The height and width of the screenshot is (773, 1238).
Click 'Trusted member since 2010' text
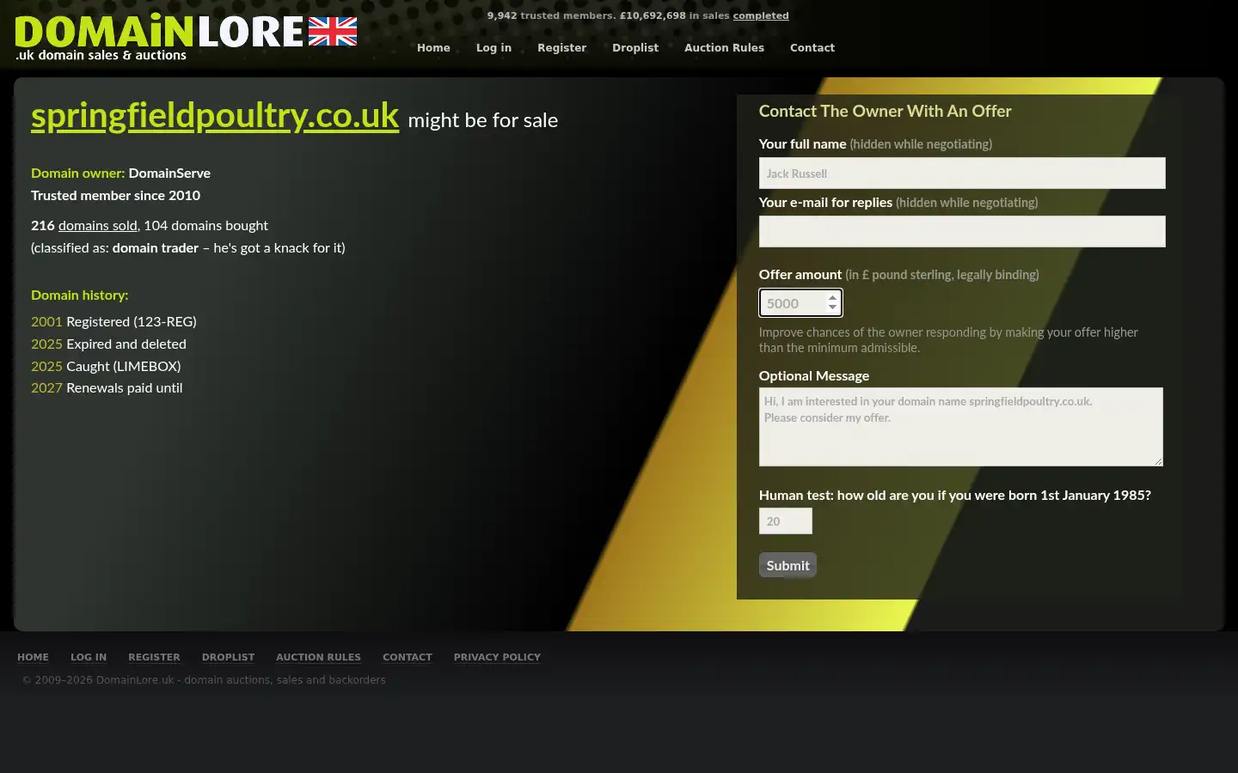115,195
